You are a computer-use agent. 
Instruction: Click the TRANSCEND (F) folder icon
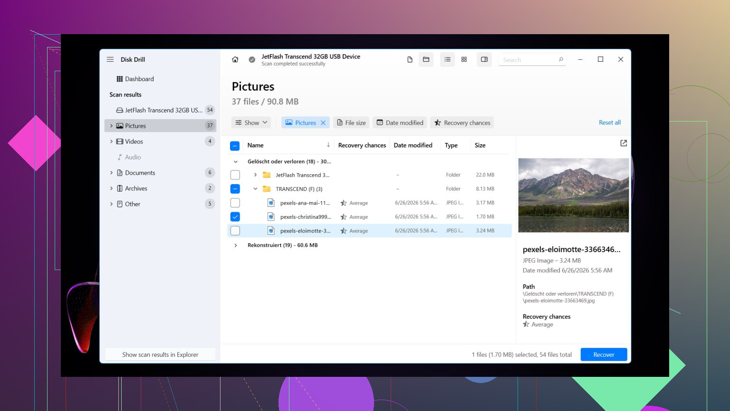click(x=267, y=189)
